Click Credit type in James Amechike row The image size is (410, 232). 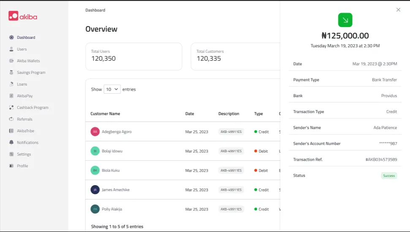[261, 190]
